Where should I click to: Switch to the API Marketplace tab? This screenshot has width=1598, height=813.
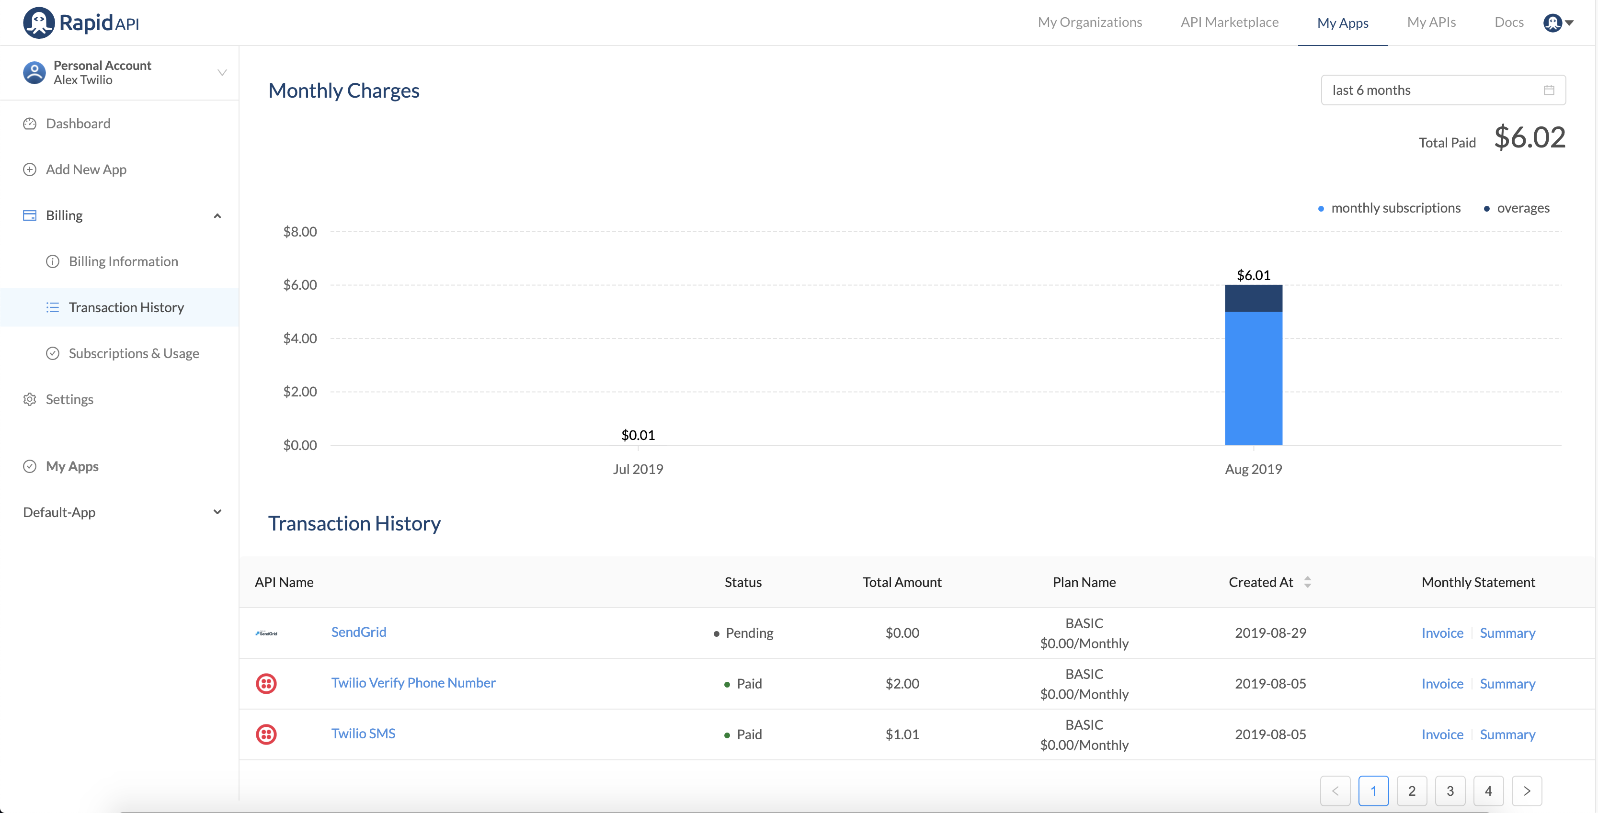[x=1229, y=23]
